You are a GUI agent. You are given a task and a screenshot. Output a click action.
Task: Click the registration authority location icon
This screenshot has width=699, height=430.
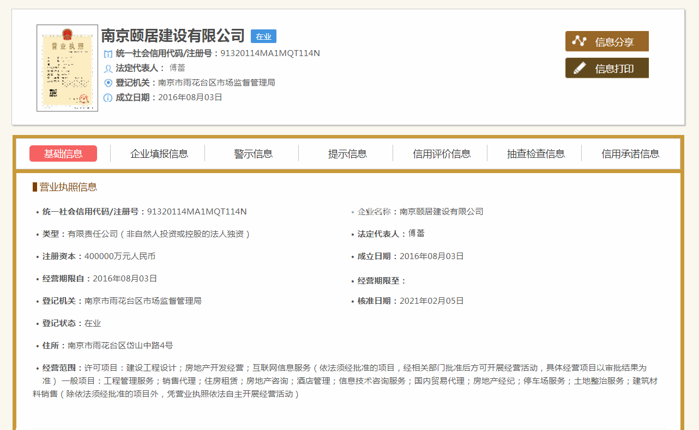tap(108, 83)
